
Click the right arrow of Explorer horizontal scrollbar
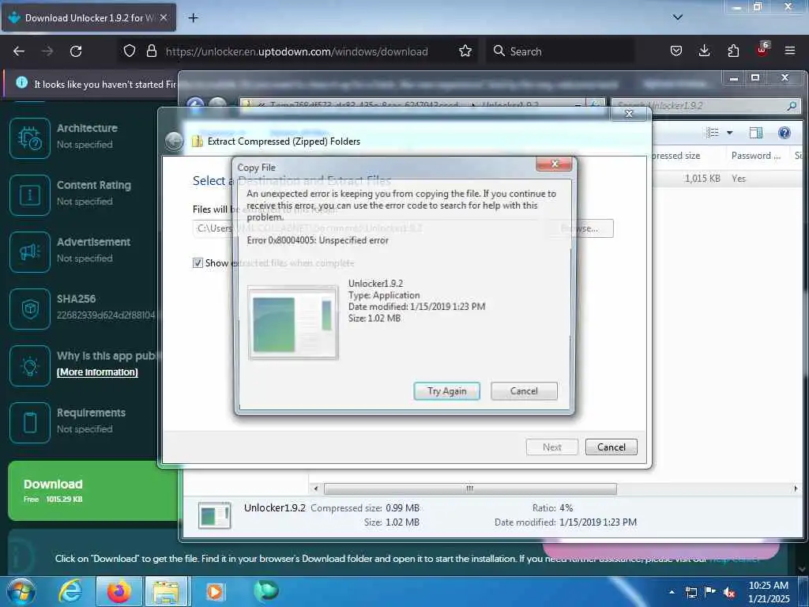click(x=796, y=488)
